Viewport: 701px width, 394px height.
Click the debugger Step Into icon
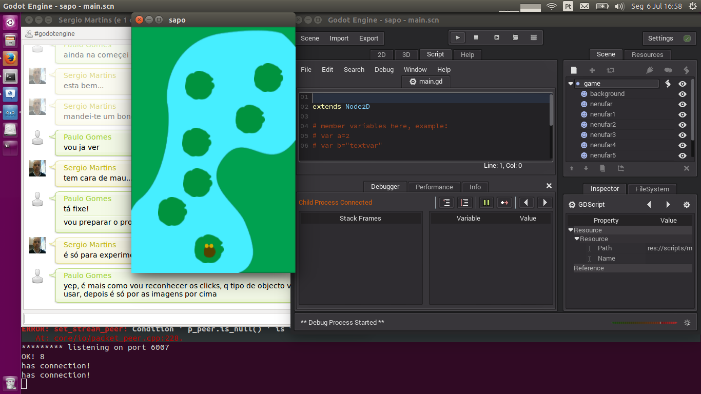click(446, 203)
